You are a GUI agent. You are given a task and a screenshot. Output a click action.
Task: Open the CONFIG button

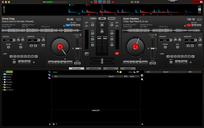click(173, 1)
